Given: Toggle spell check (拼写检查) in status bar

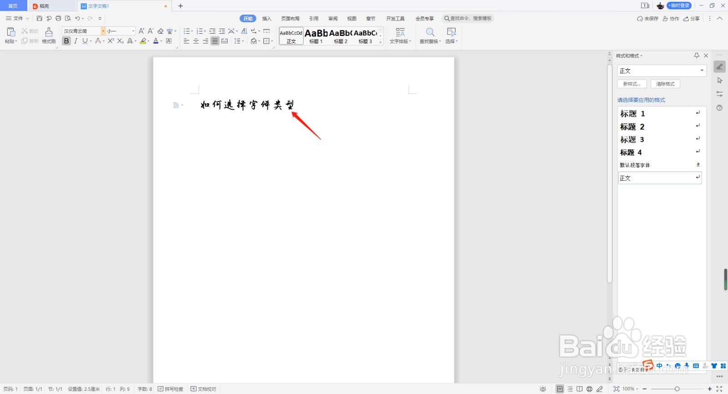Looking at the screenshot, I should pos(171,389).
